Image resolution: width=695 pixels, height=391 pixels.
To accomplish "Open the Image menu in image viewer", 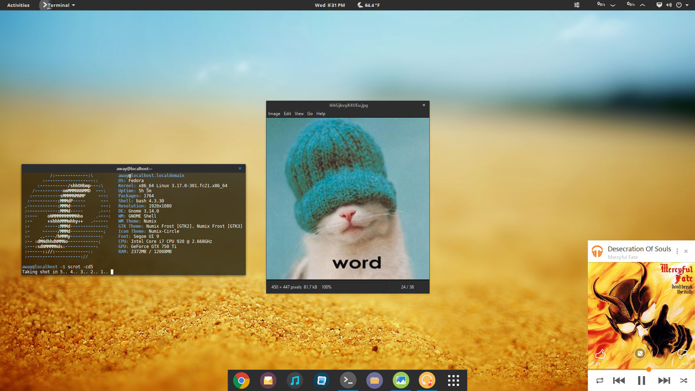I will point(274,114).
